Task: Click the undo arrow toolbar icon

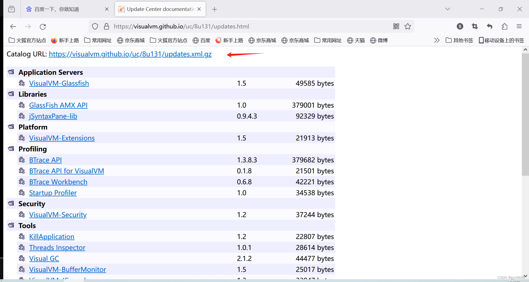Action: [x=490, y=26]
